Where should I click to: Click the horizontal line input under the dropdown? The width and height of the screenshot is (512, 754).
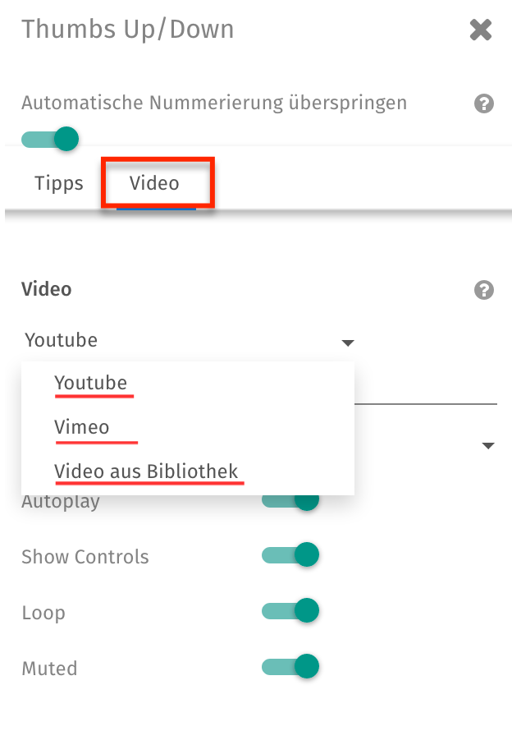(427, 402)
